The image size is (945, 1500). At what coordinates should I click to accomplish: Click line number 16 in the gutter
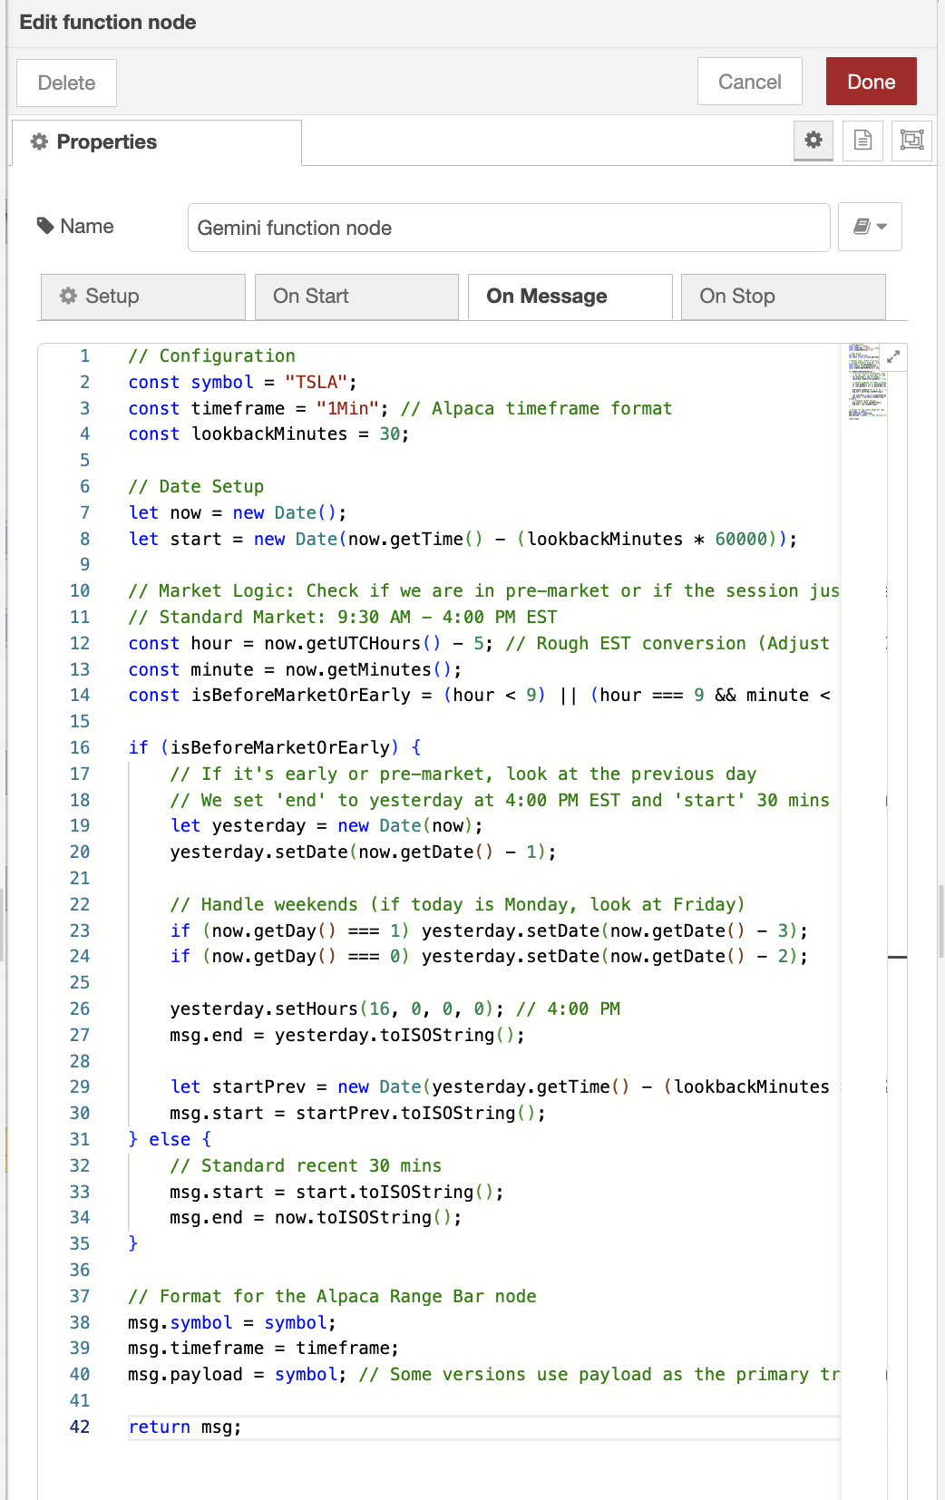point(80,747)
